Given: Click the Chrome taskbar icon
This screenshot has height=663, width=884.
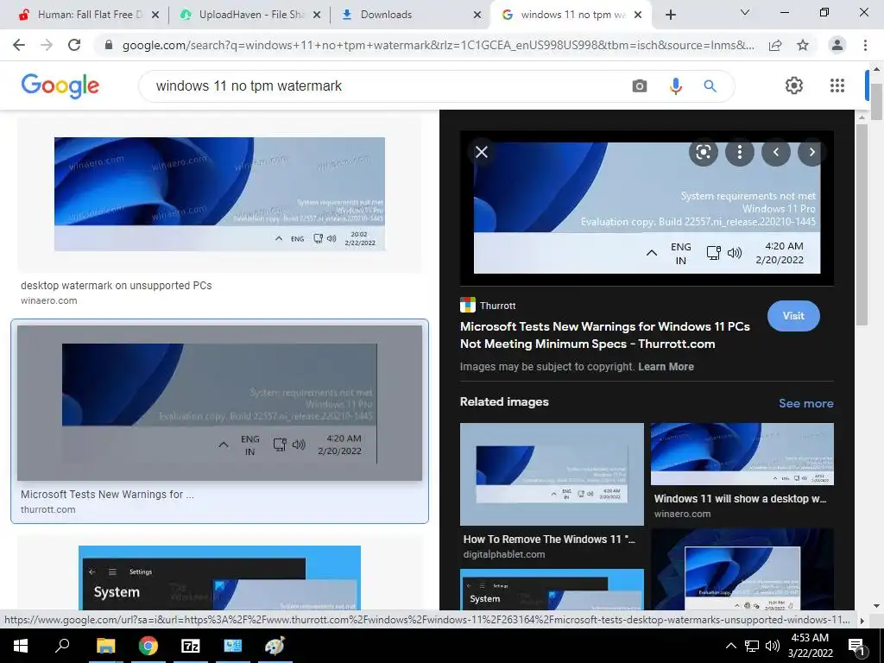Looking at the screenshot, I should 148,646.
